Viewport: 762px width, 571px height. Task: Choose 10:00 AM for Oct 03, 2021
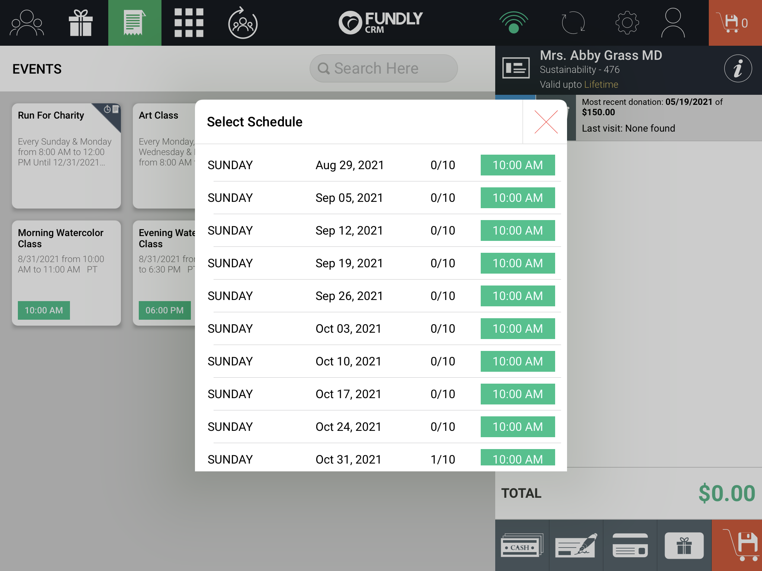point(518,329)
